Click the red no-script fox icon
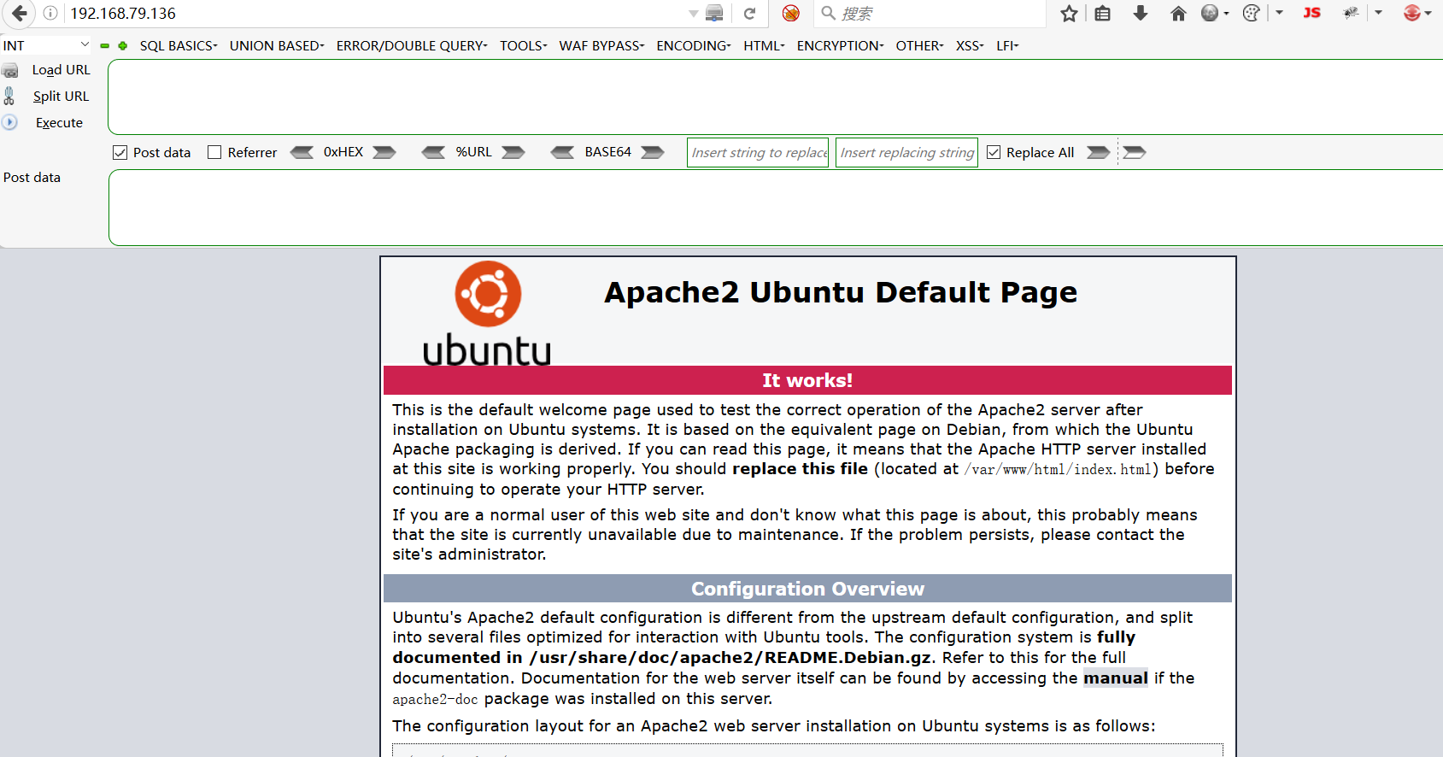 pyautogui.click(x=791, y=14)
